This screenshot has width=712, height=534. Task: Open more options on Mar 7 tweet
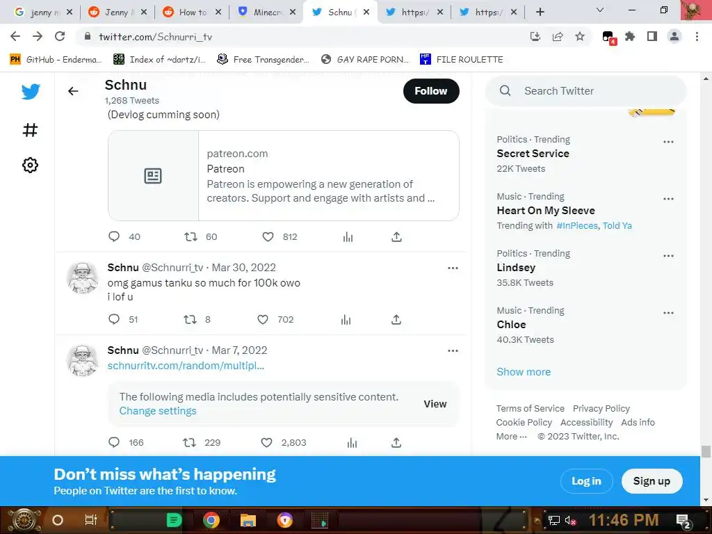coord(453,350)
